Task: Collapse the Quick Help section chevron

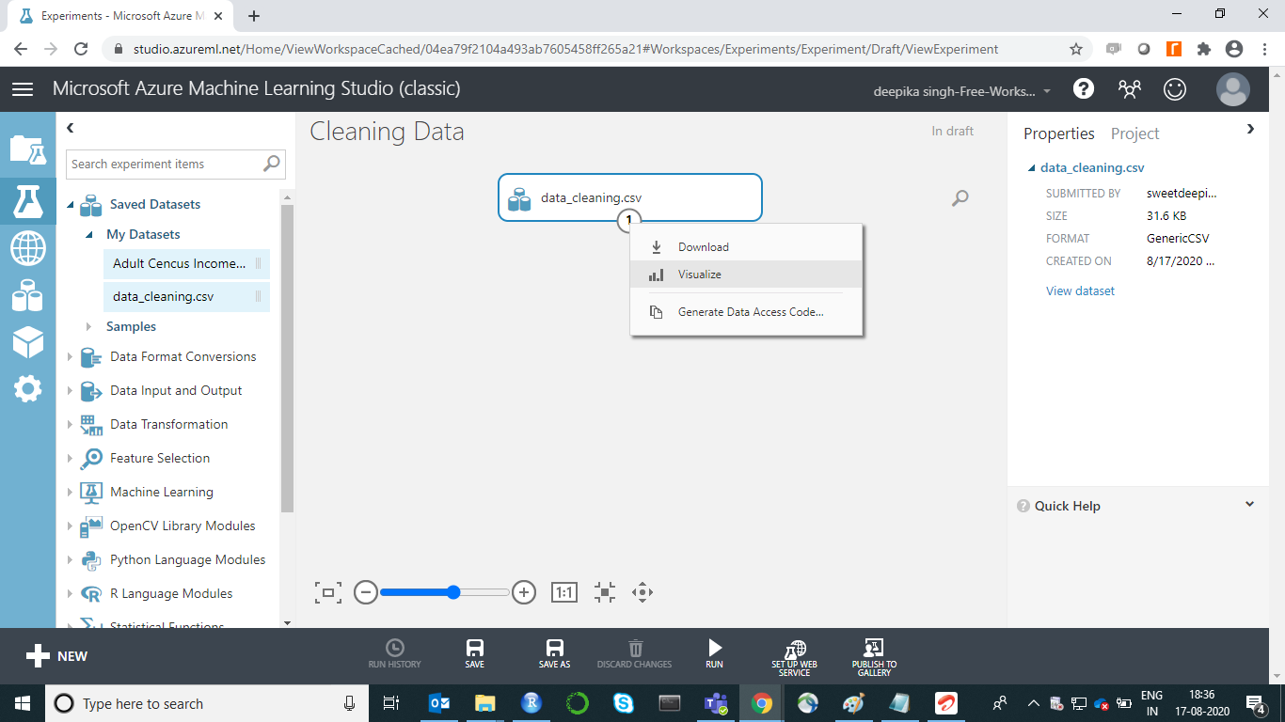Action: tap(1249, 505)
